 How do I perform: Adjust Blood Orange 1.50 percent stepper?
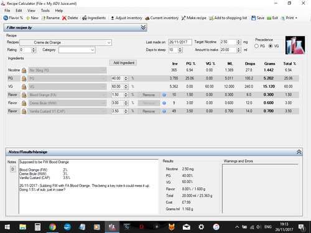click(126, 95)
